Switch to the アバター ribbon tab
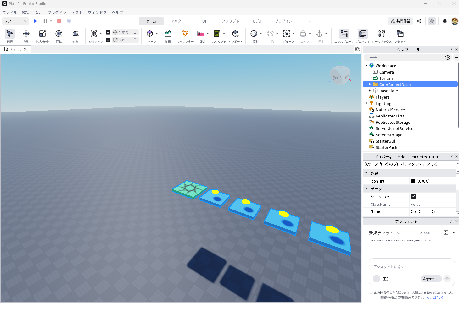 pos(178,21)
